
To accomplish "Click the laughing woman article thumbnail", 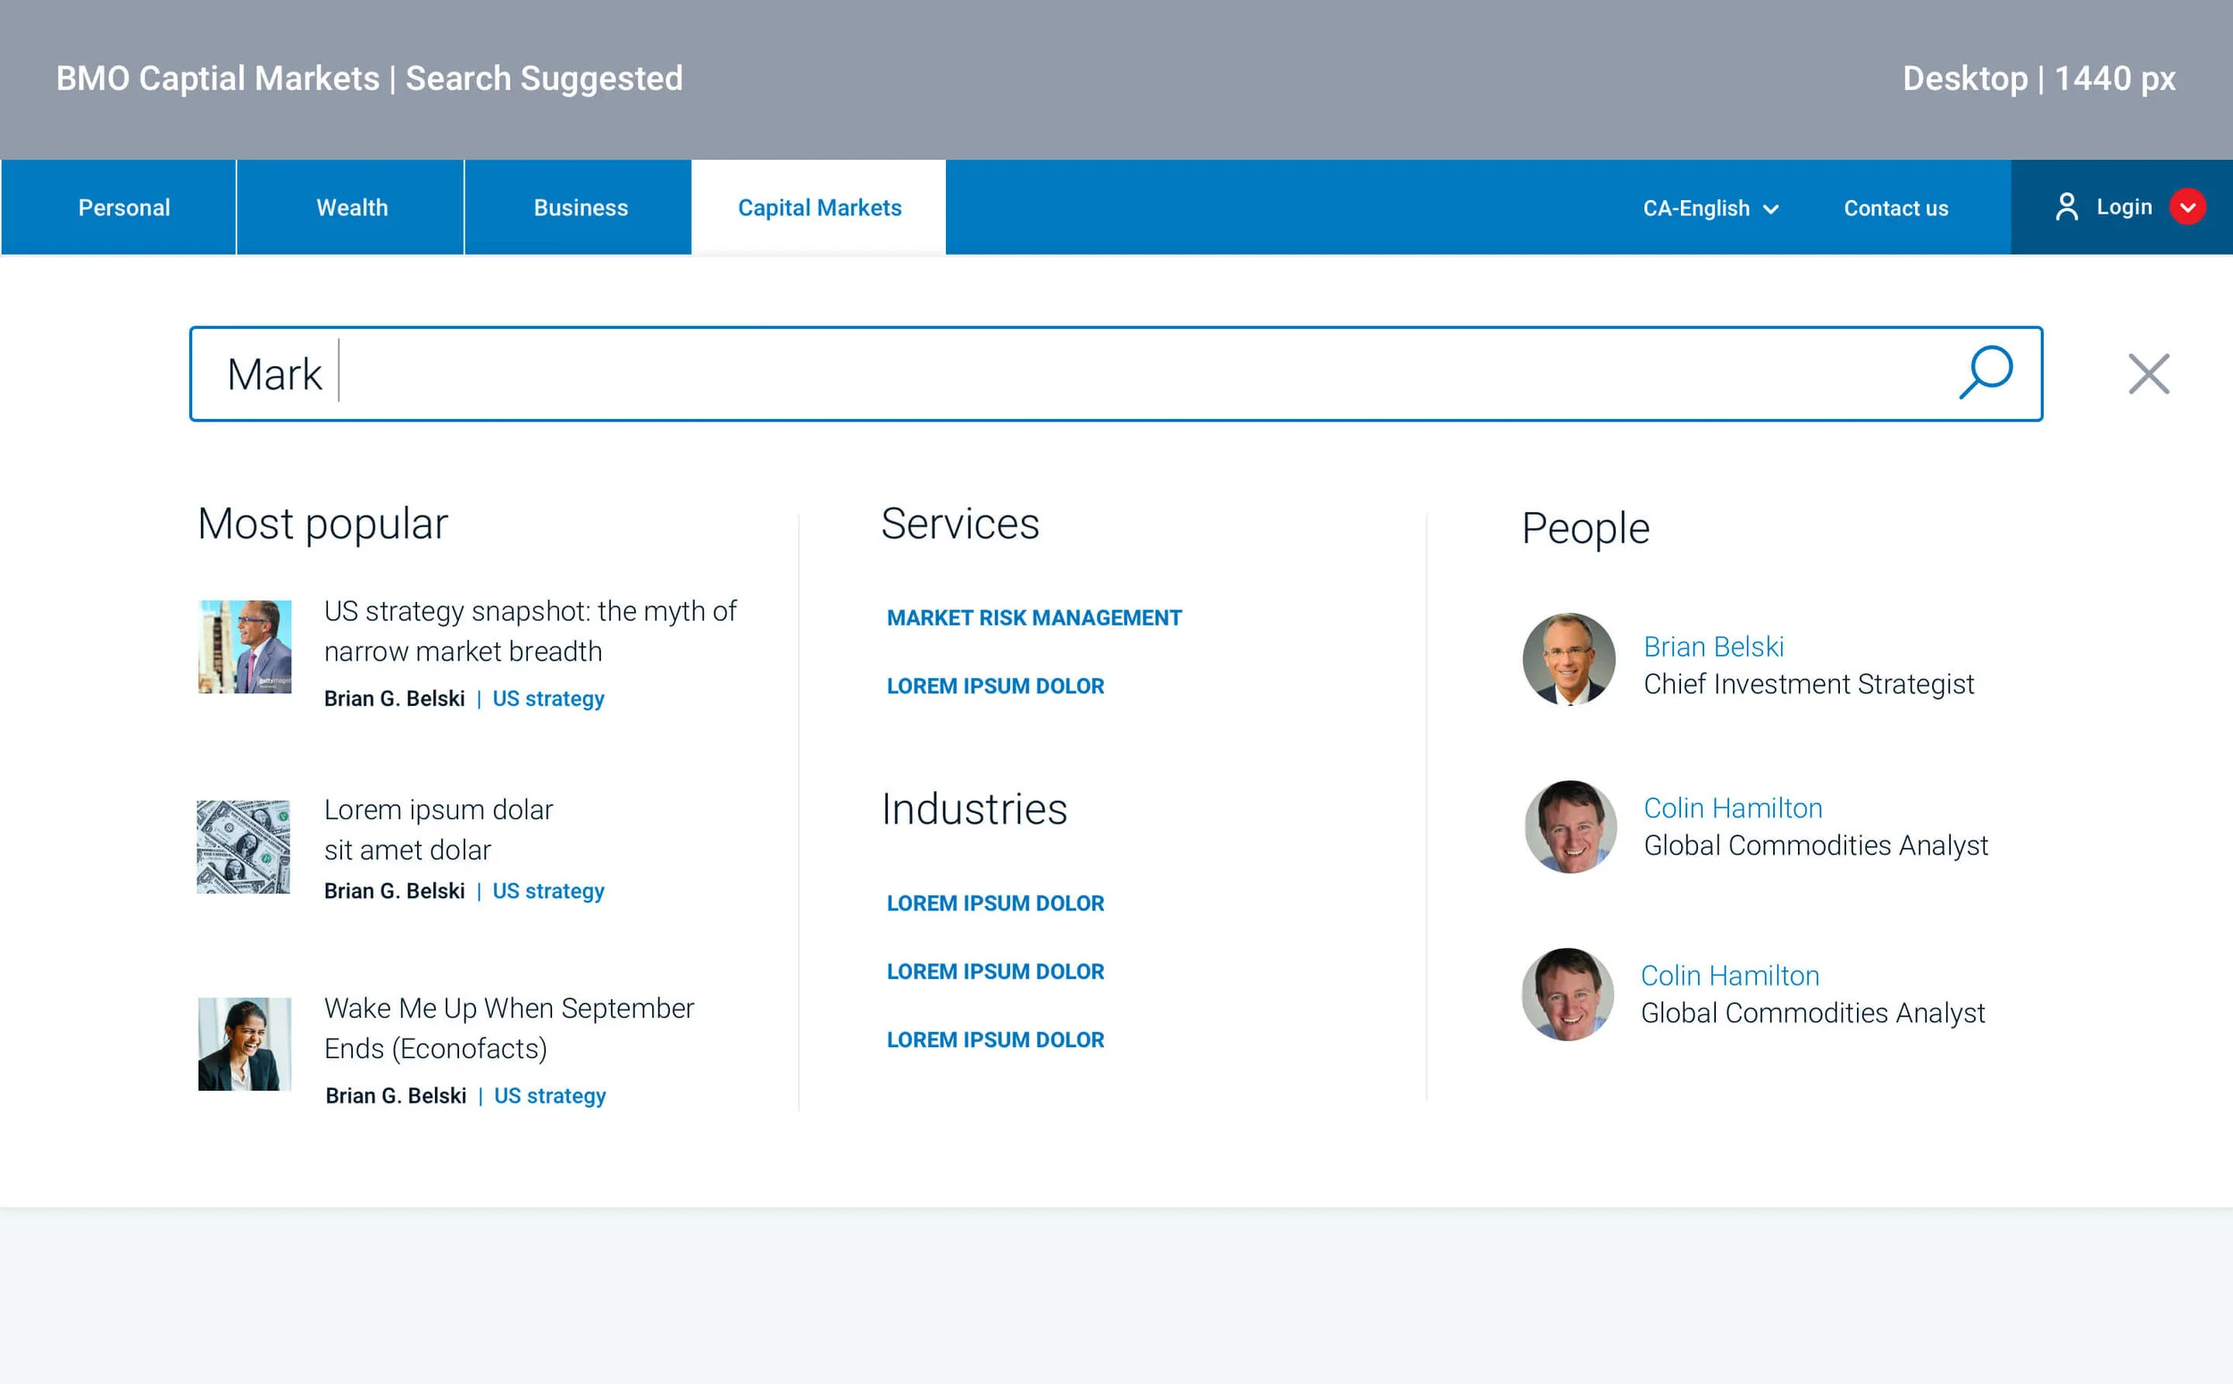I will pos(245,1044).
